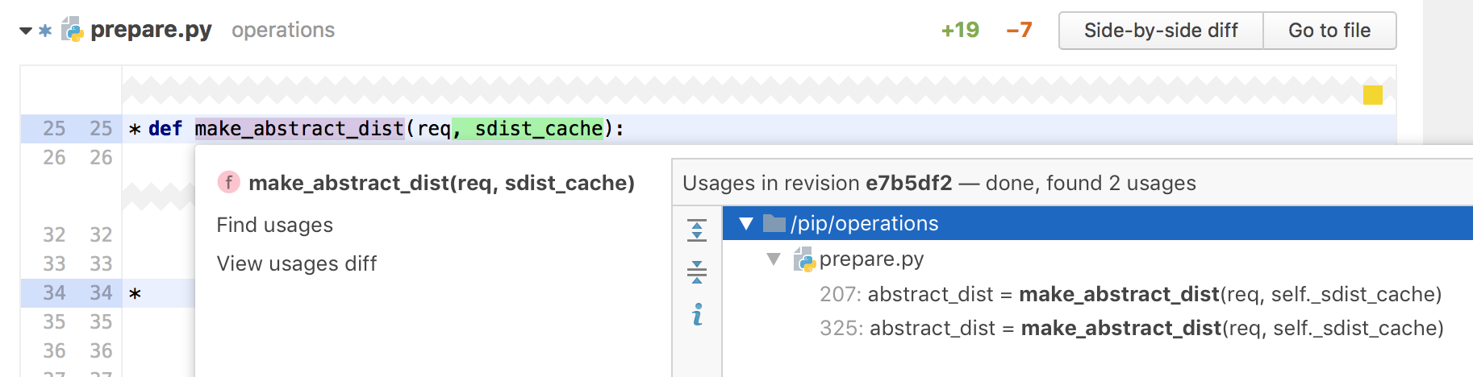This screenshot has height=377, width=1473.
Task: Open the info icon in usages toolbar
Action: pyautogui.click(x=697, y=314)
